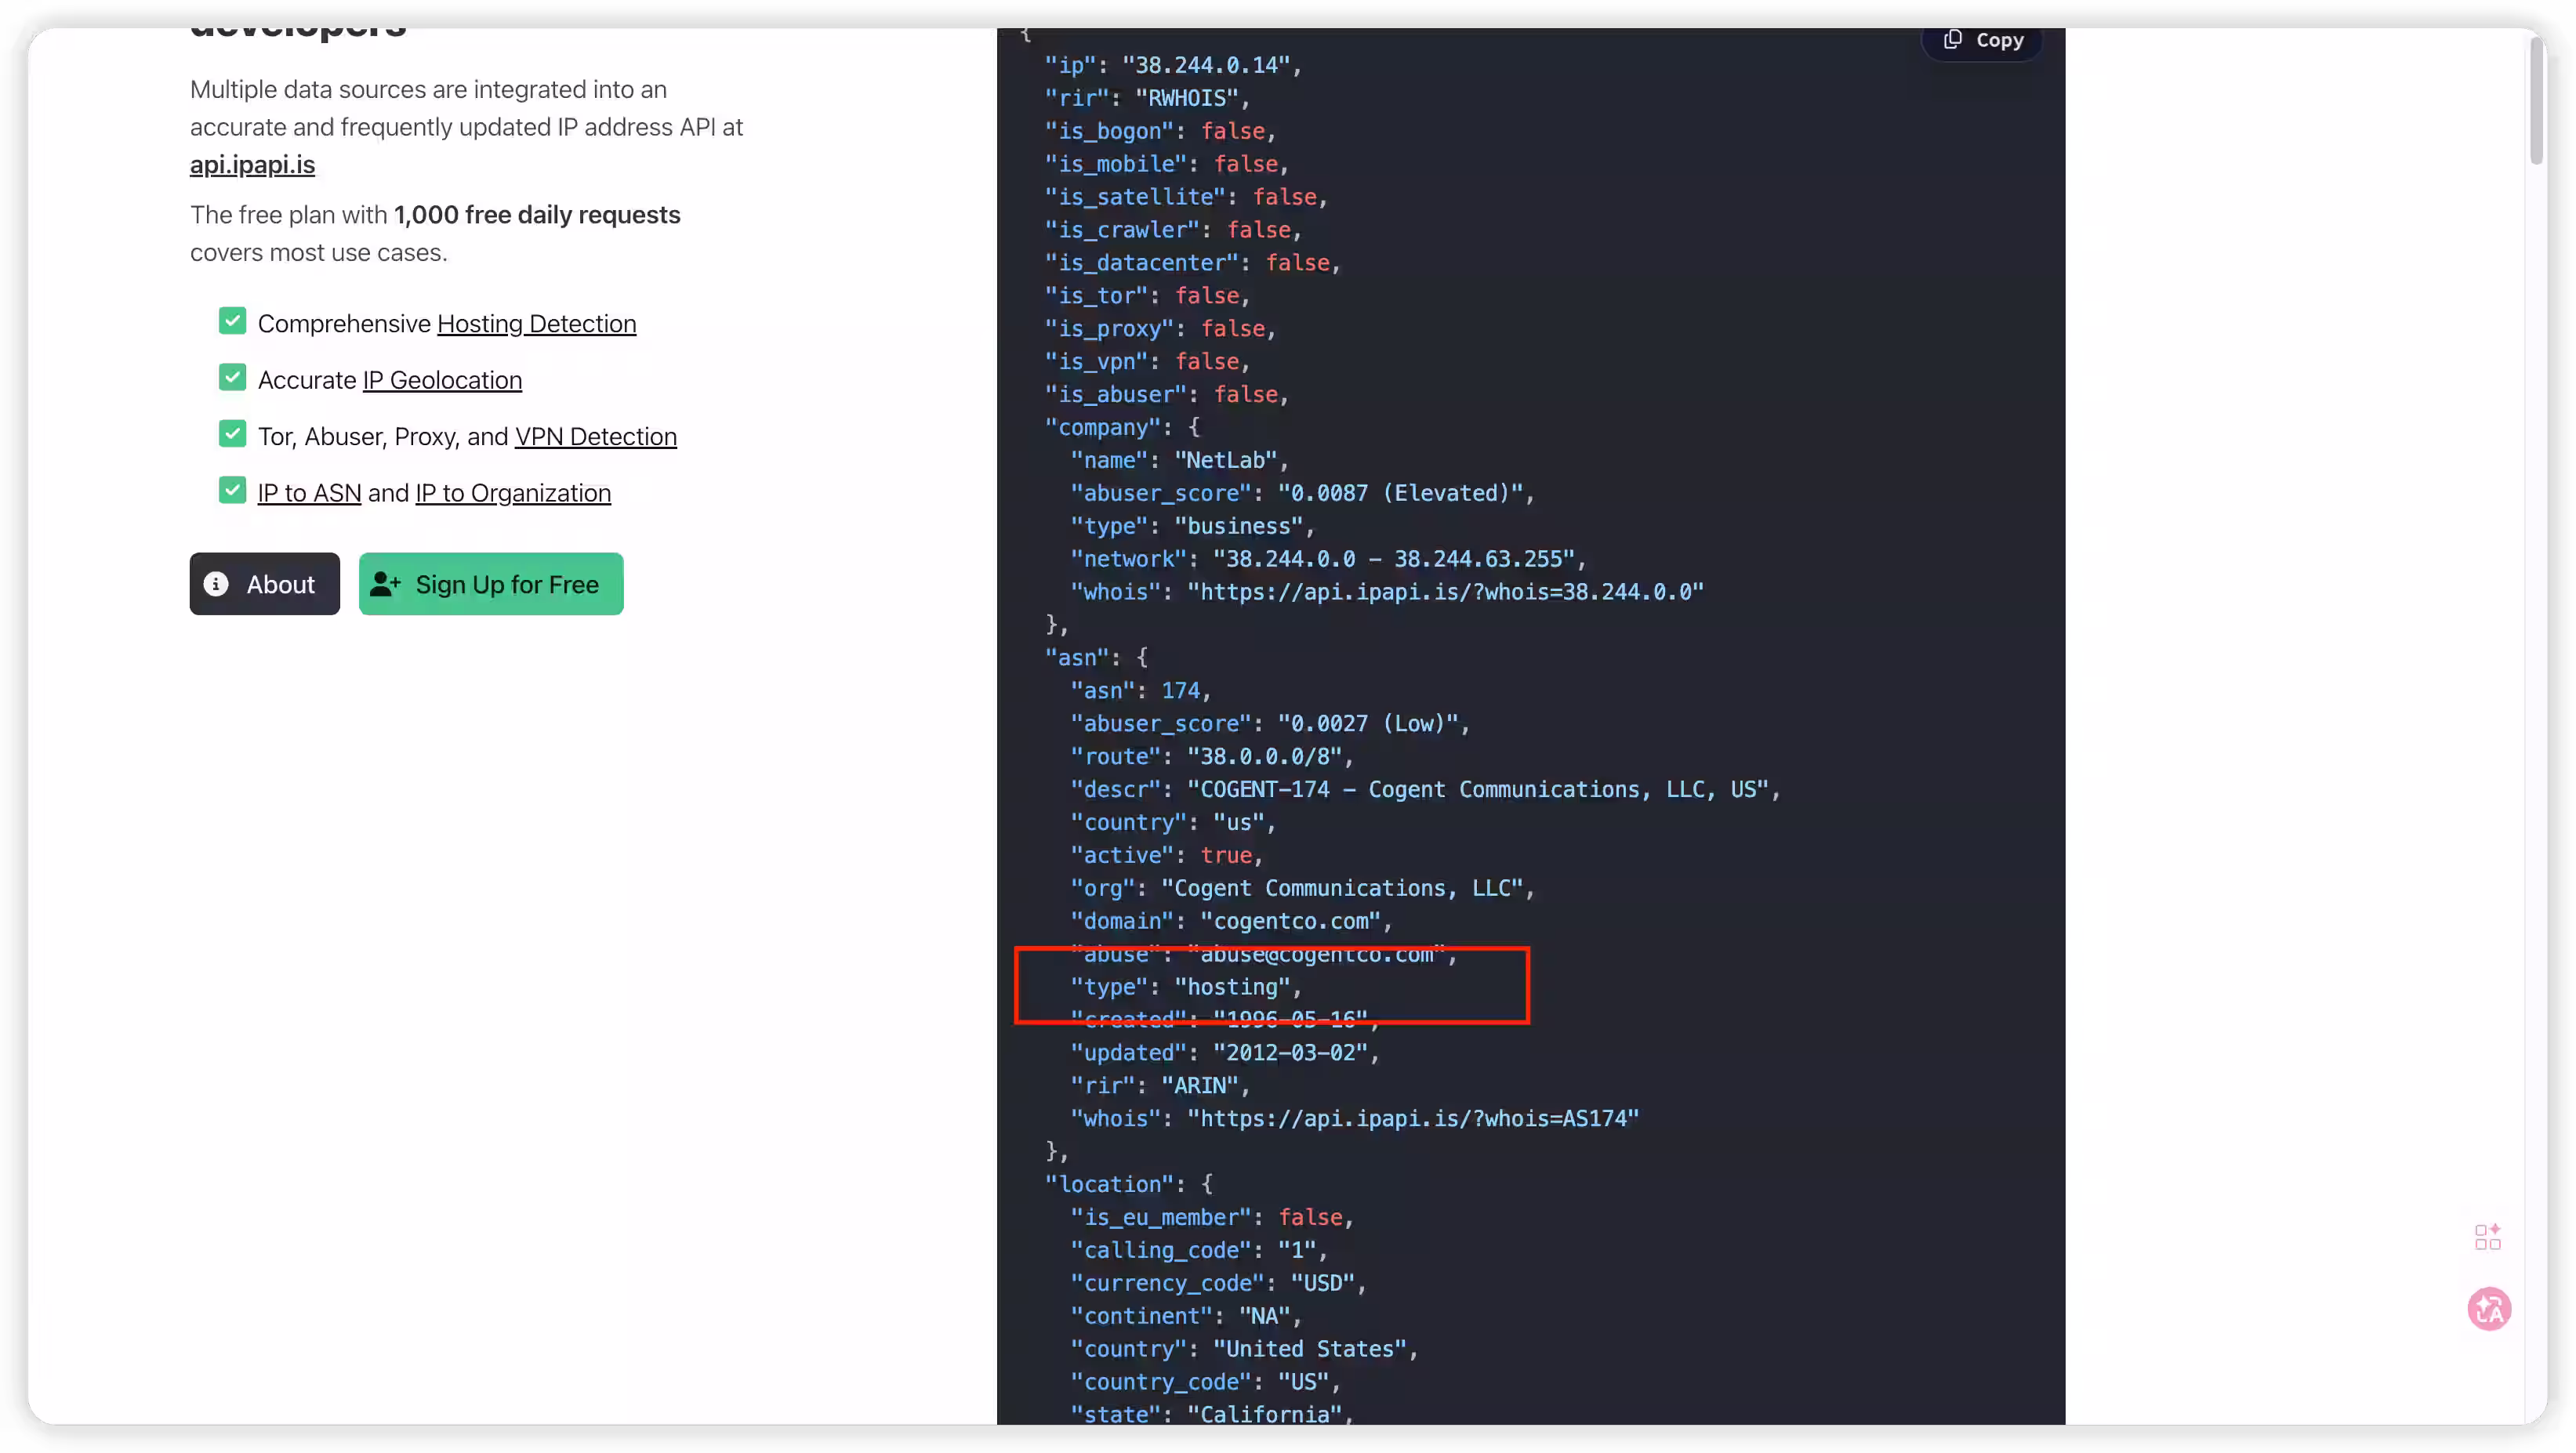Open the VPN Detection link
Viewport: 2576px width, 1453px height.
click(x=595, y=437)
